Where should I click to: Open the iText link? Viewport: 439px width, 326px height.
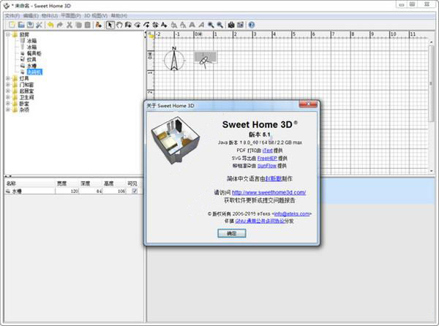tap(267, 151)
